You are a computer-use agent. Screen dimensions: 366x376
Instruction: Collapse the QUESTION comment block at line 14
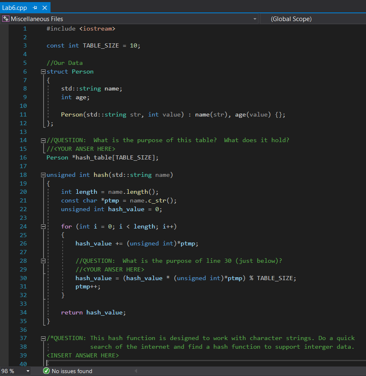pos(43,140)
